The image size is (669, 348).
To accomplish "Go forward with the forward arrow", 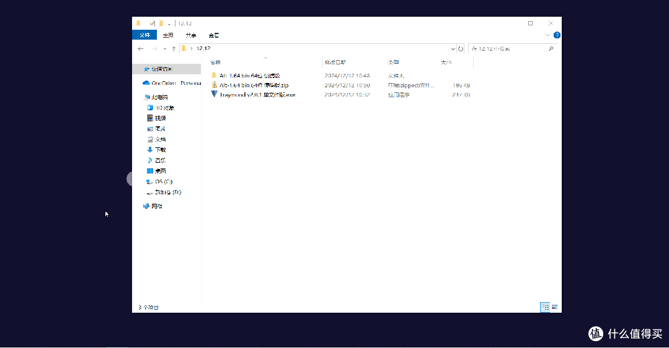I will [154, 48].
